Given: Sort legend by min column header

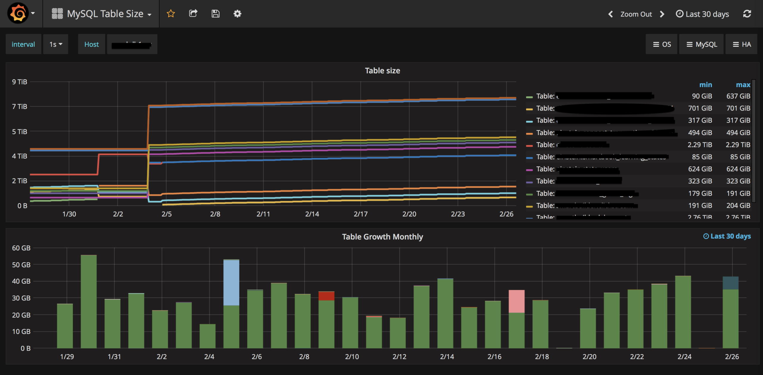Looking at the screenshot, I should coord(705,85).
